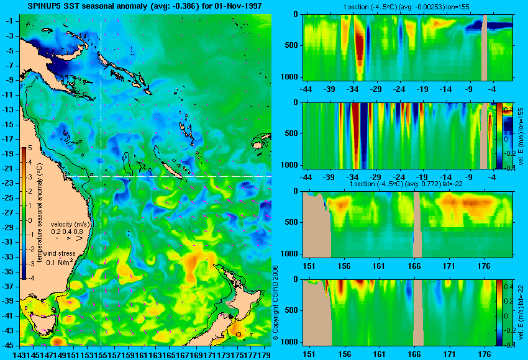
Task: Open the eastward velocity section plot for lat=-22
Action: point(399,313)
